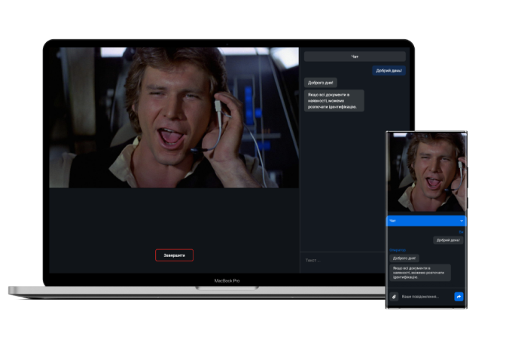The width and height of the screenshot is (512, 339).
Task: Click the Оператор sender label on phone
Action: [398, 249]
